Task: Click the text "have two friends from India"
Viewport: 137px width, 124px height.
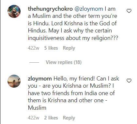Action: (62, 93)
